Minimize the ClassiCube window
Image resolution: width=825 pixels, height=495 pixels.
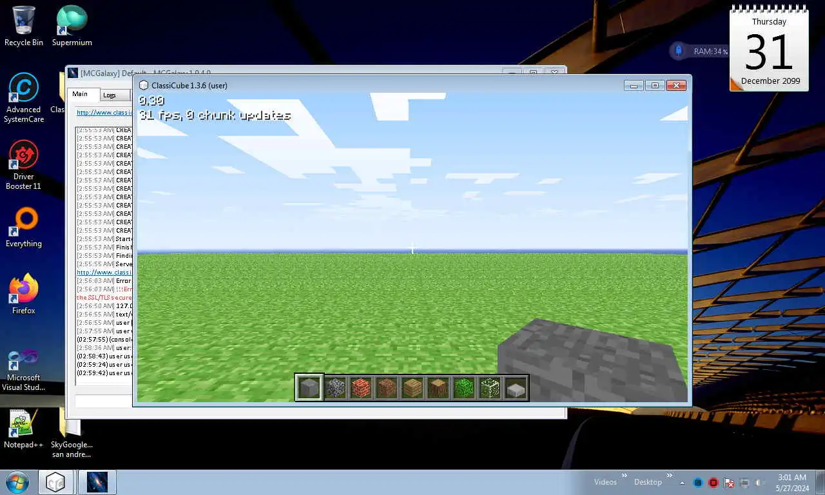pos(634,85)
